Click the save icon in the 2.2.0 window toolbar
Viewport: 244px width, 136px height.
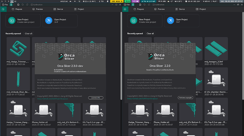pos(140,5)
